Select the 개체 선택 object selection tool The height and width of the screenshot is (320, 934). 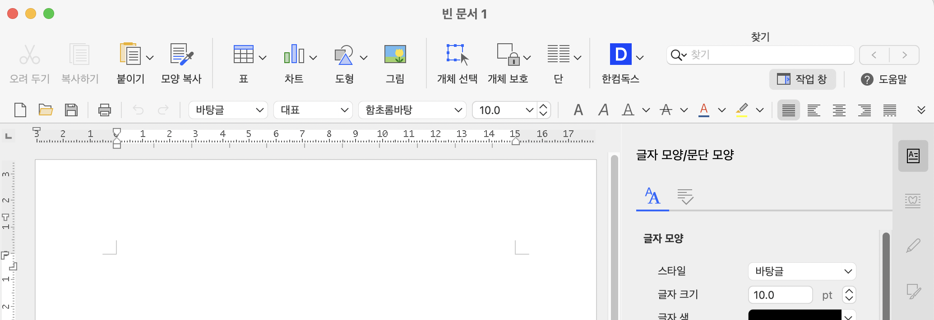[x=457, y=55]
